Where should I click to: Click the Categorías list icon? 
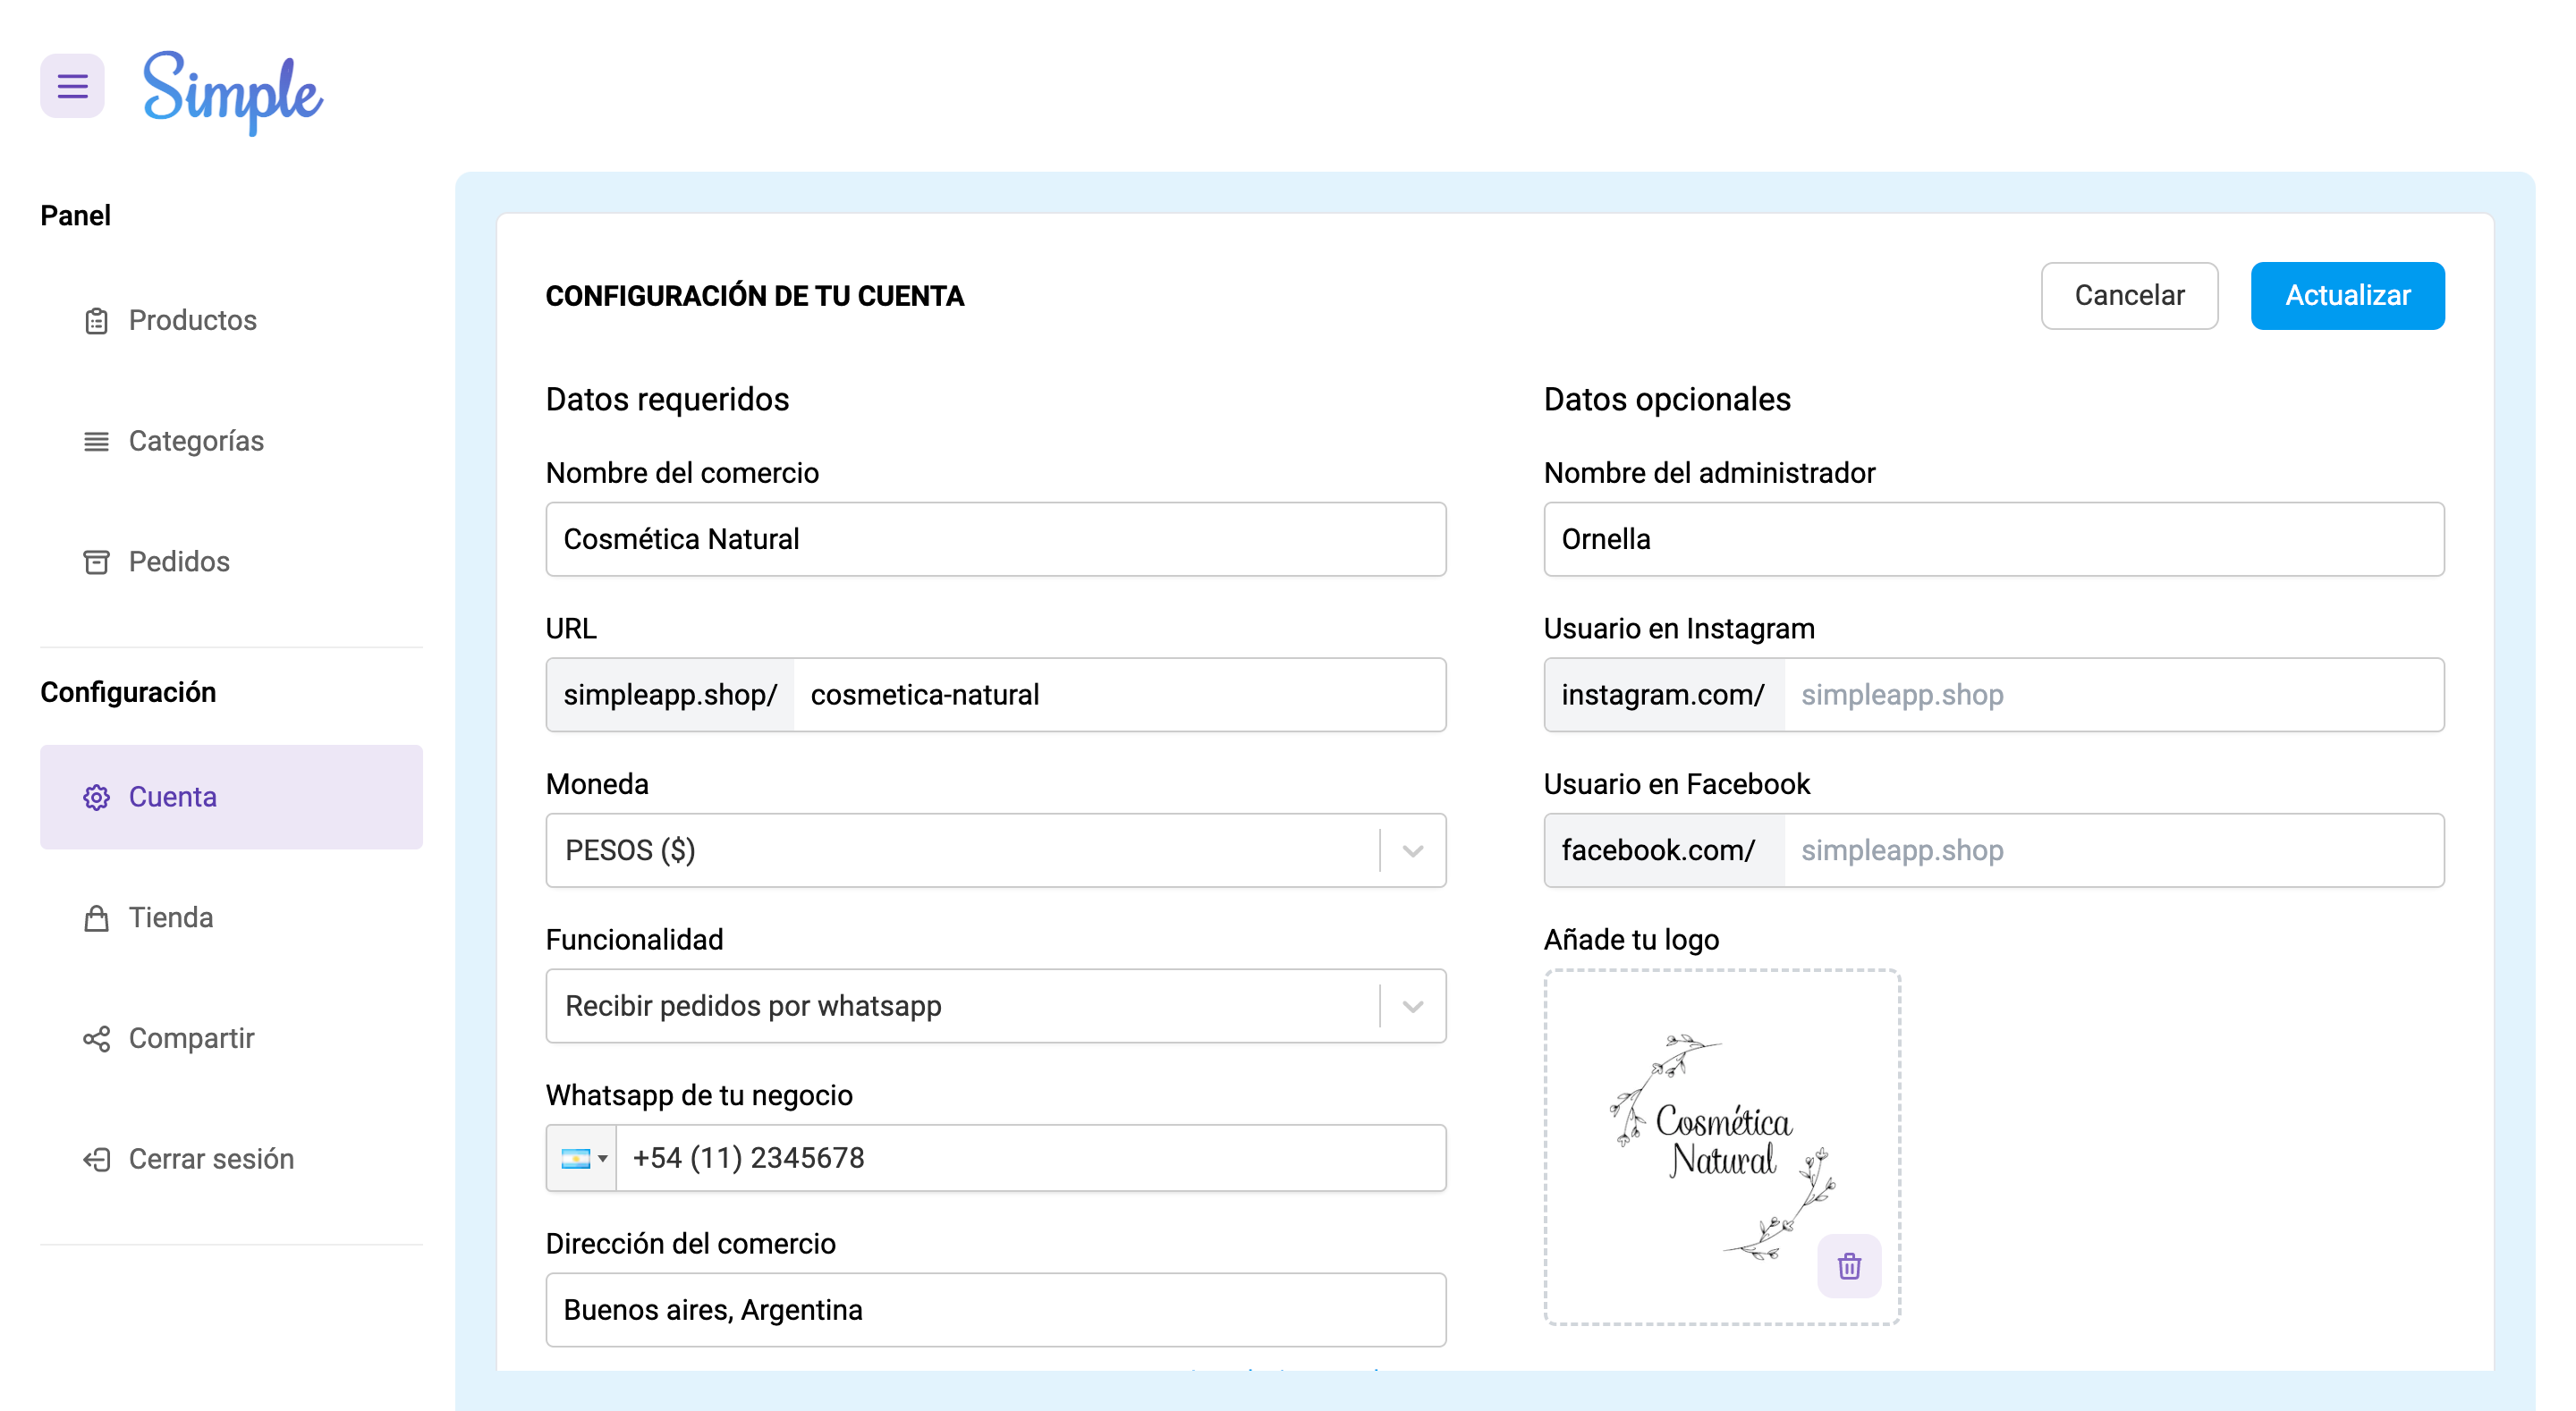96,441
